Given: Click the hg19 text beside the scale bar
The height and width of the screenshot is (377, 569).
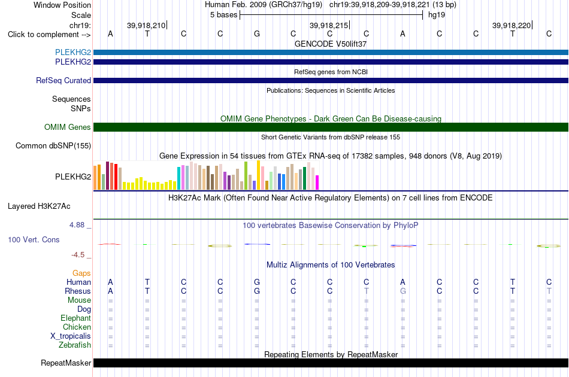Looking at the screenshot, I should click(x=437, y=15).
